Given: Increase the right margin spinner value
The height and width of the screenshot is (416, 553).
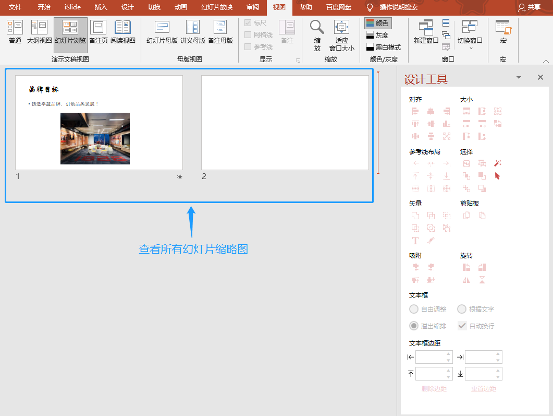Looking at the screenshot, I should click(498, 354).
